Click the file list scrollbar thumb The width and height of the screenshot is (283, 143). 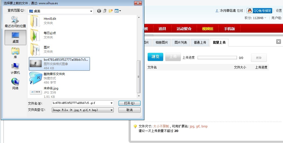point(139,77)
